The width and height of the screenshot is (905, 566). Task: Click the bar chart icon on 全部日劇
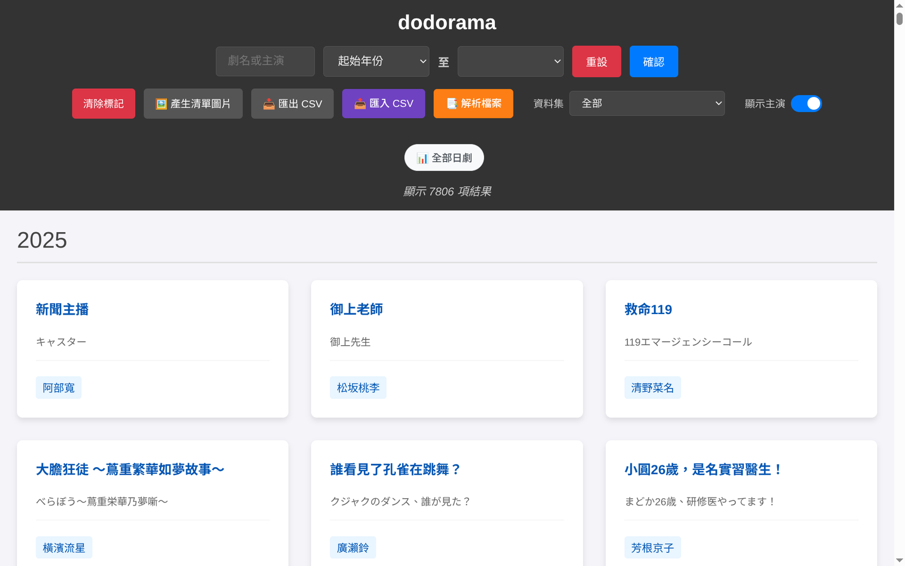click(x=422, y=158)
